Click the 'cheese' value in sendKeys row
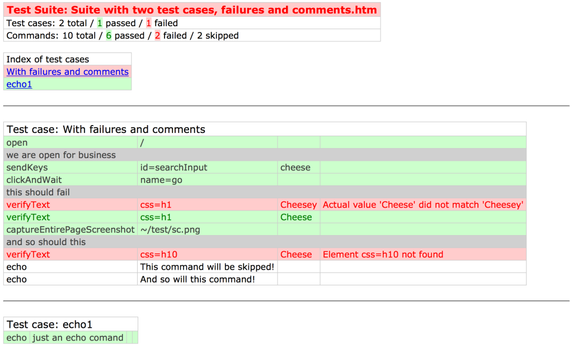This screenshot has height=354, width=573. 299,168
